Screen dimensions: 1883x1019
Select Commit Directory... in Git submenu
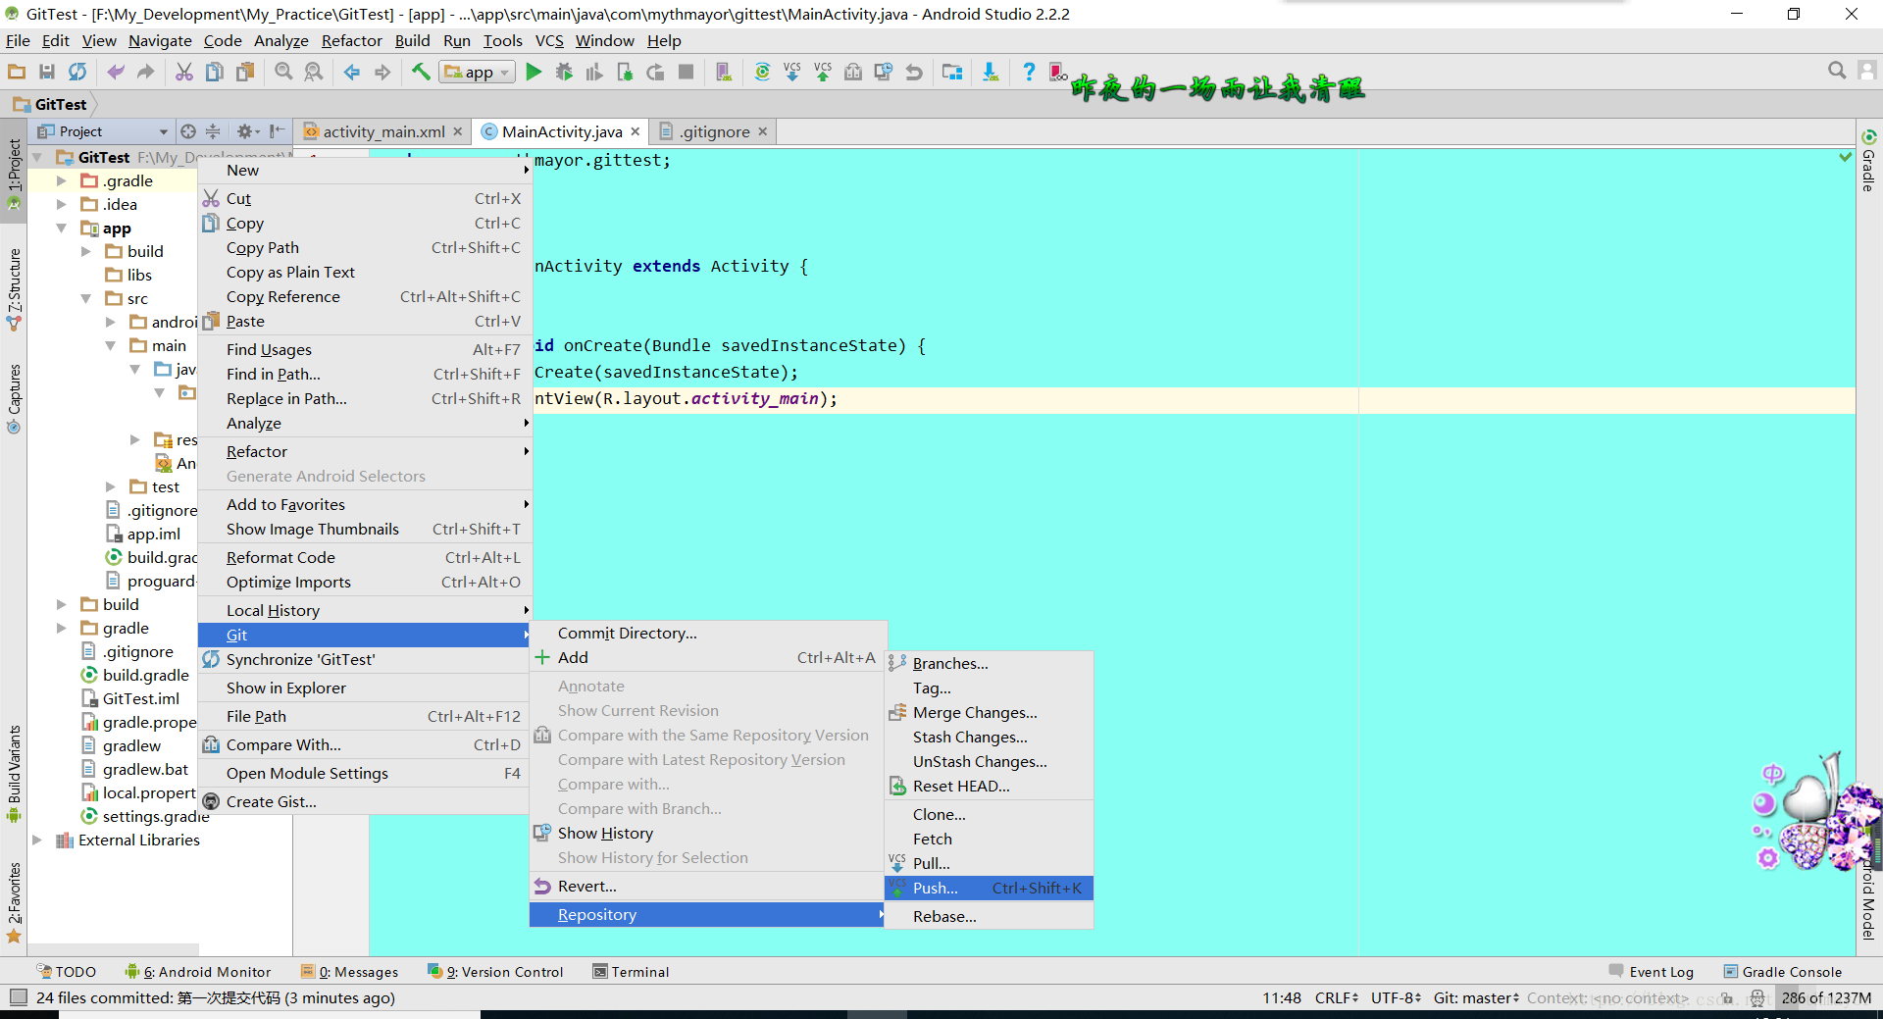(707, 633)
